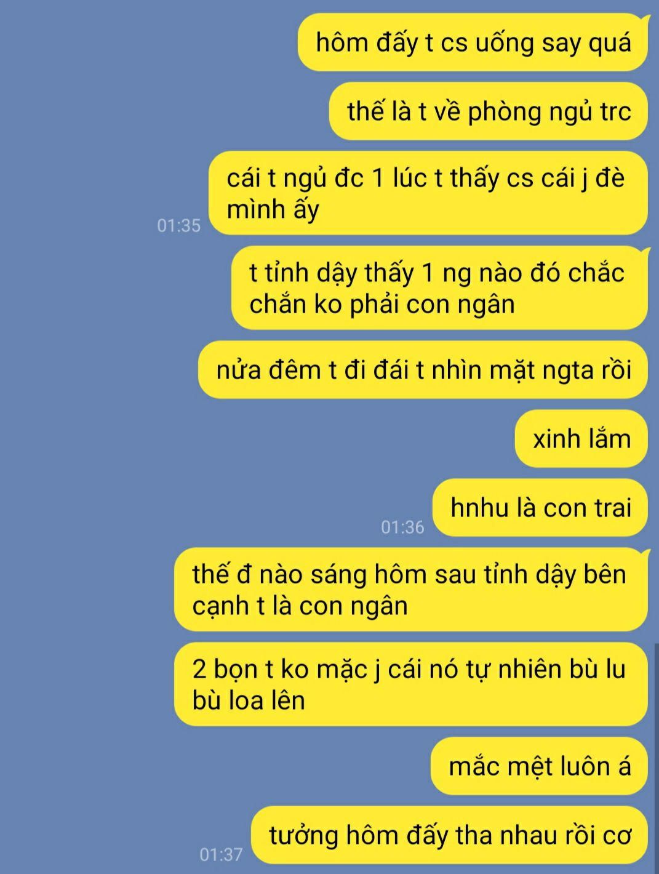659x874 pixels.
Task: Select the bubble 'nửa đêm t đi đái'
Action: [x=423, y=370]
